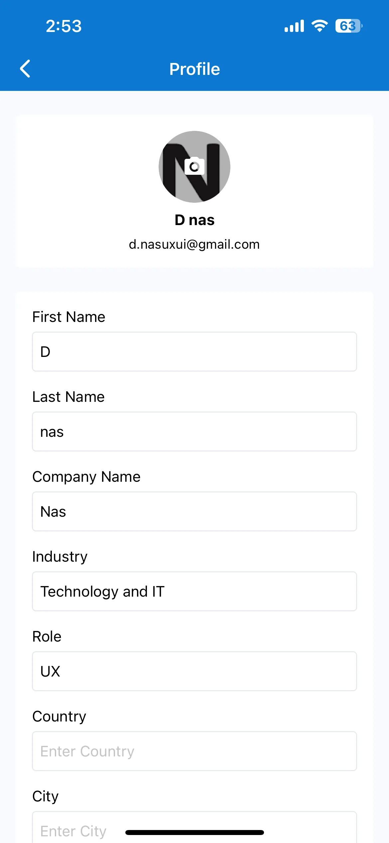Open the Industry field Technology and IT
Image resolution: width=389 pixels, height=843 pixels.
tap(194, 591)
